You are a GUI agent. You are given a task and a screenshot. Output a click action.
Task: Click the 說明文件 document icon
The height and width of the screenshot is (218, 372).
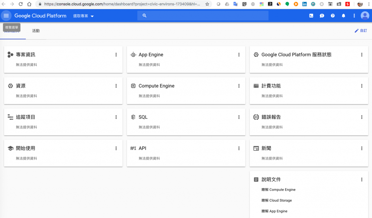point(256,179)
